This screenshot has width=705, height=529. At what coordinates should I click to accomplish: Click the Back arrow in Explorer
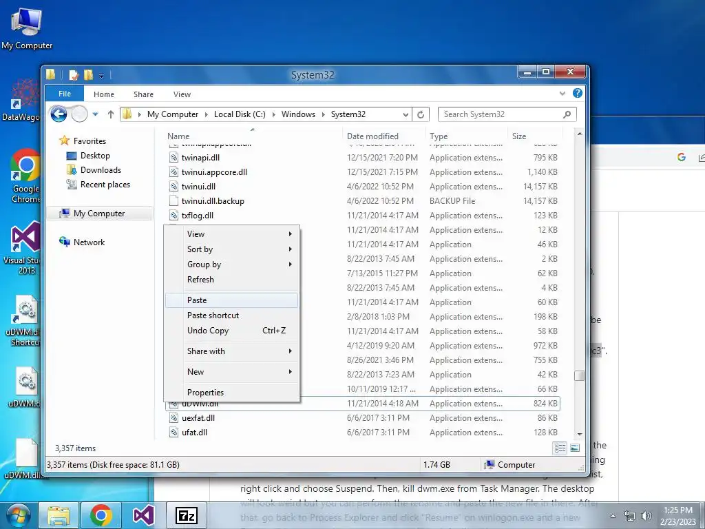pyautogui.click(x=59, y=114)
